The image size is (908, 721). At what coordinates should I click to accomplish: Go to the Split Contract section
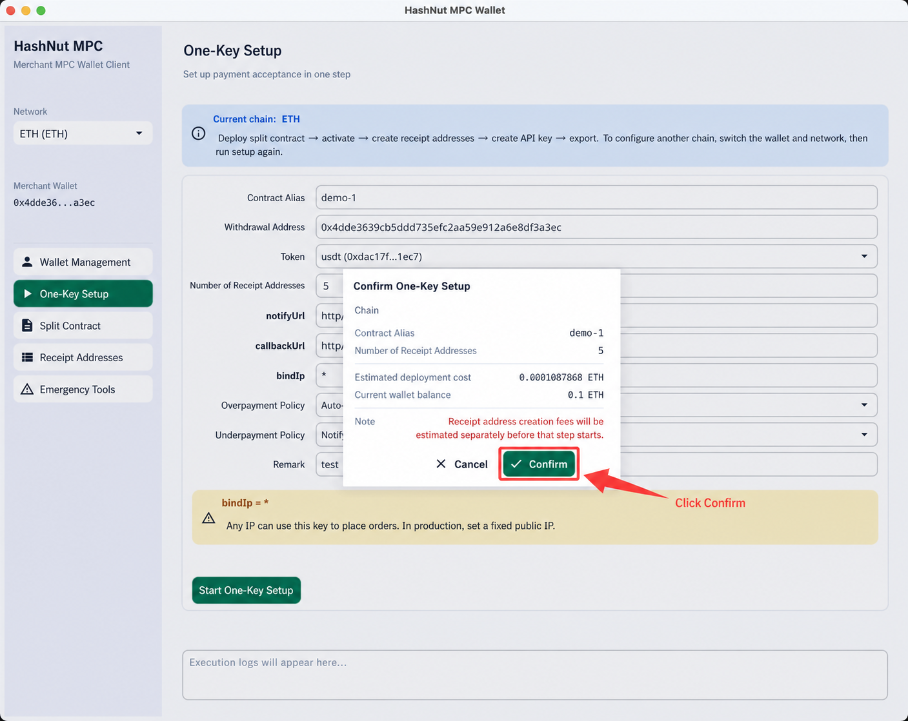[x=83, y=326]
